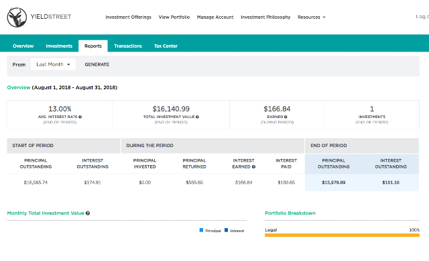
Task: Toggle the Principal legend swatch
Action: point(201,230)
